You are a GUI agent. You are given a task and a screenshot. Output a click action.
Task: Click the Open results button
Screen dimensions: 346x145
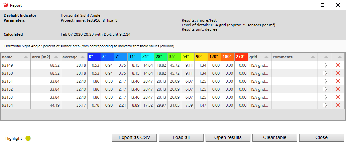click(228, 138)
